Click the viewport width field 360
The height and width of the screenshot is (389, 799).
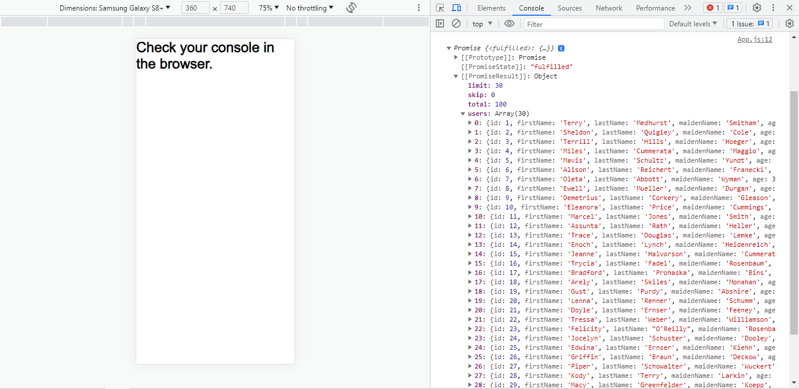click(x=195, y=8)
